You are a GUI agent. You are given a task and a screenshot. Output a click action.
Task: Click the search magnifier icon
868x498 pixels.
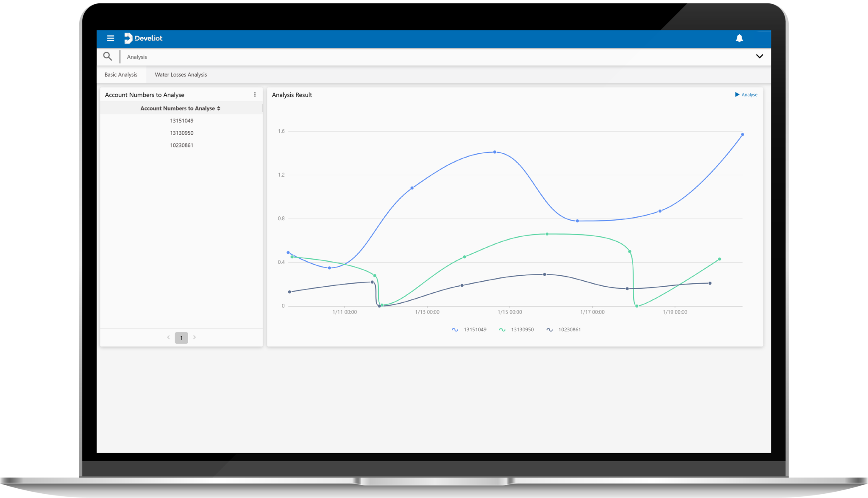(108, 56)
